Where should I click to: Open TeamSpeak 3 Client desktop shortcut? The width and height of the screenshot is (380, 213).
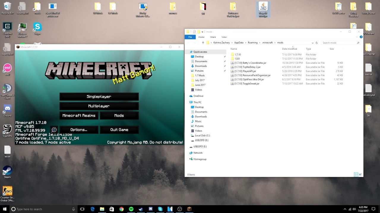(7, 91)
